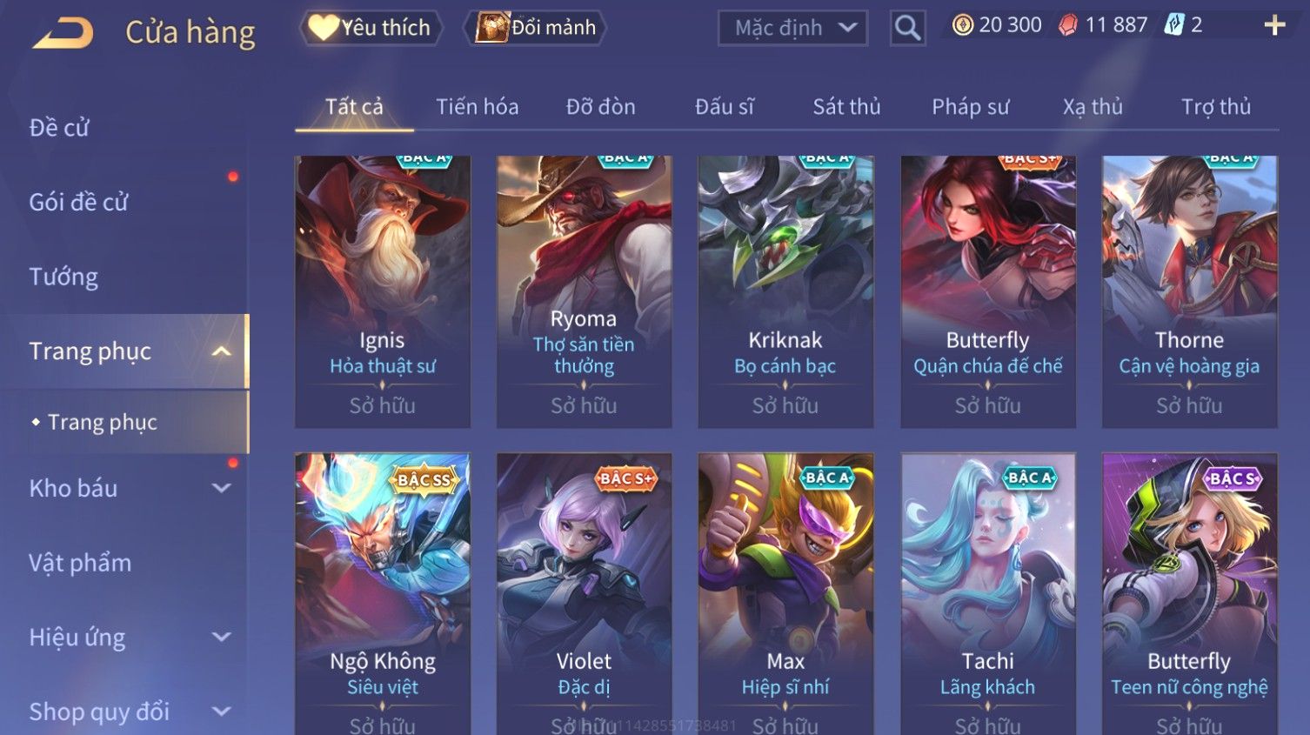Open the Mặc định sort dropdown
Image resolution: width=1310 pixels, height=735 pixels.
(x=792, y=28)
